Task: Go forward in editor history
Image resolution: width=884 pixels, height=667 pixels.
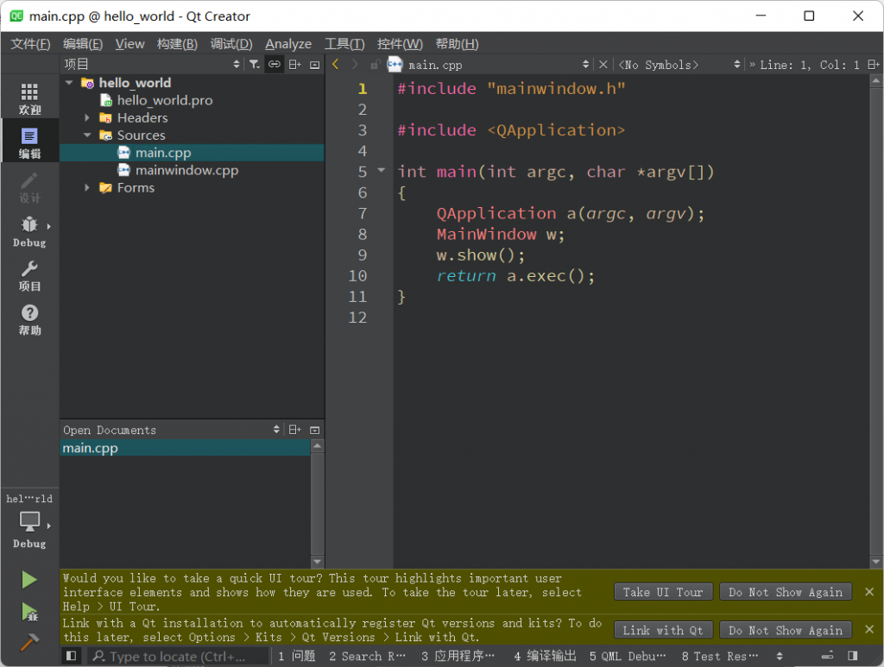Action: (x=355, y=64)
